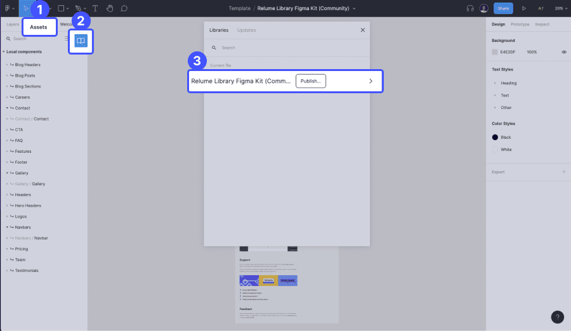Switch to the Assets tab

(39, 27)
